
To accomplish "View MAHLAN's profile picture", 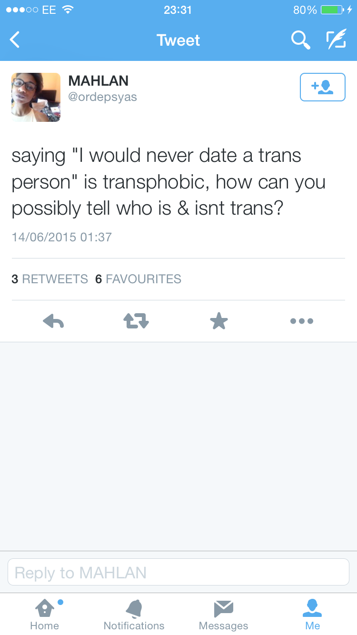I will 36,97.
